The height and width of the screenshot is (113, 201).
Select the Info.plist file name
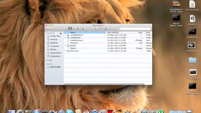74,43
